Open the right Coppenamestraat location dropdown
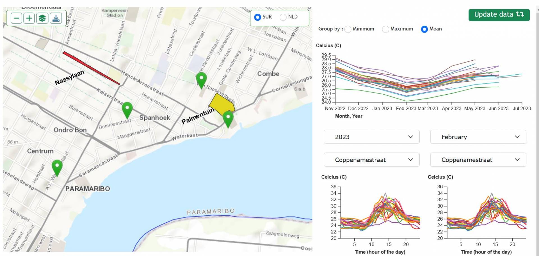The height and width of the screenshot is (256, 539). point(478,160)
